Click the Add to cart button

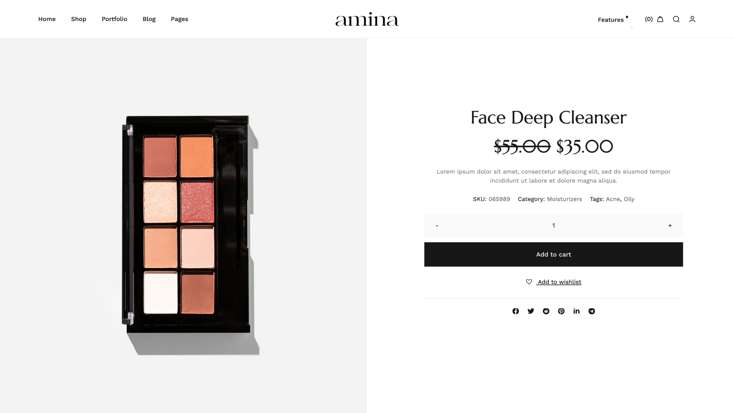tap(554, 254)
